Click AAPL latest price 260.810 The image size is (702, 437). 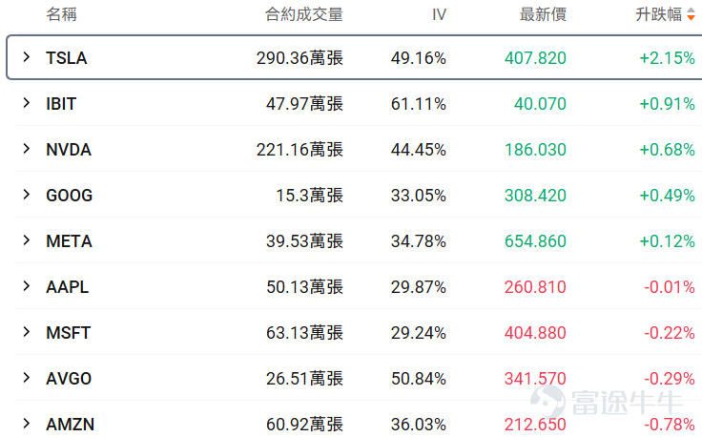(535, 287)
